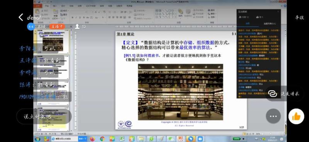Viewport: 309px width, 142px height.
Task: Tap the back arrow beside demo1
Action: [x=21, y=17]
